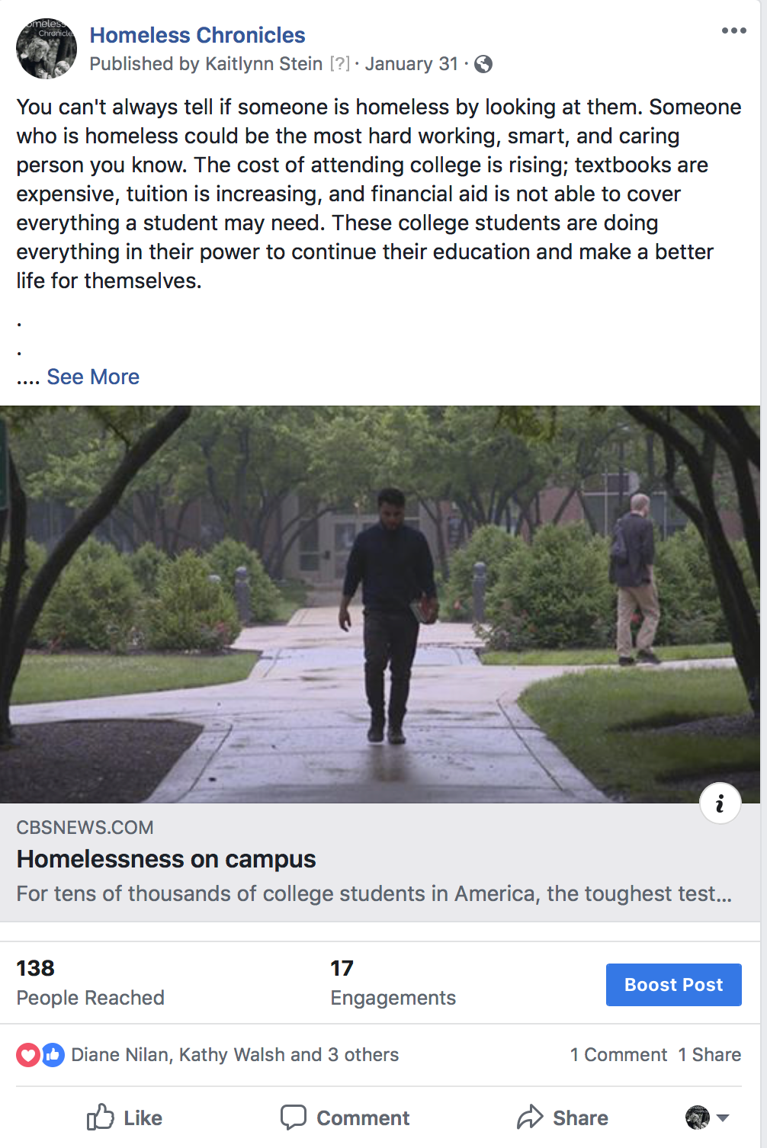
Task: Click the public globe privacy icon
Action: click(x=483, y=64)
